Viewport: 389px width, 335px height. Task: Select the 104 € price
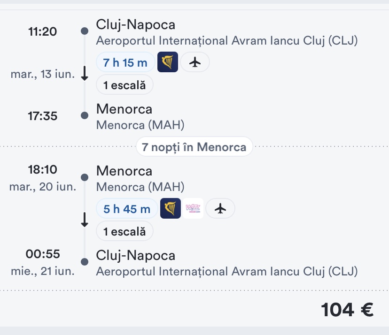coord(347,310)
